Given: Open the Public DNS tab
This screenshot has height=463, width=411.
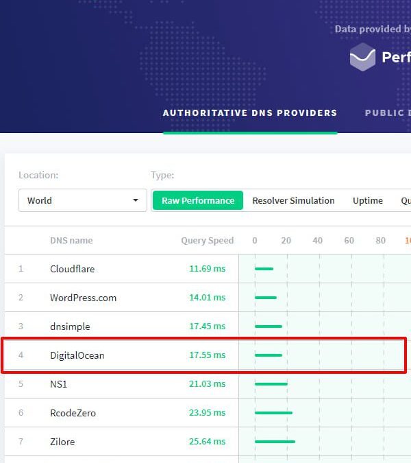Looking at the screenshot, I should click(x=388, y=112).
